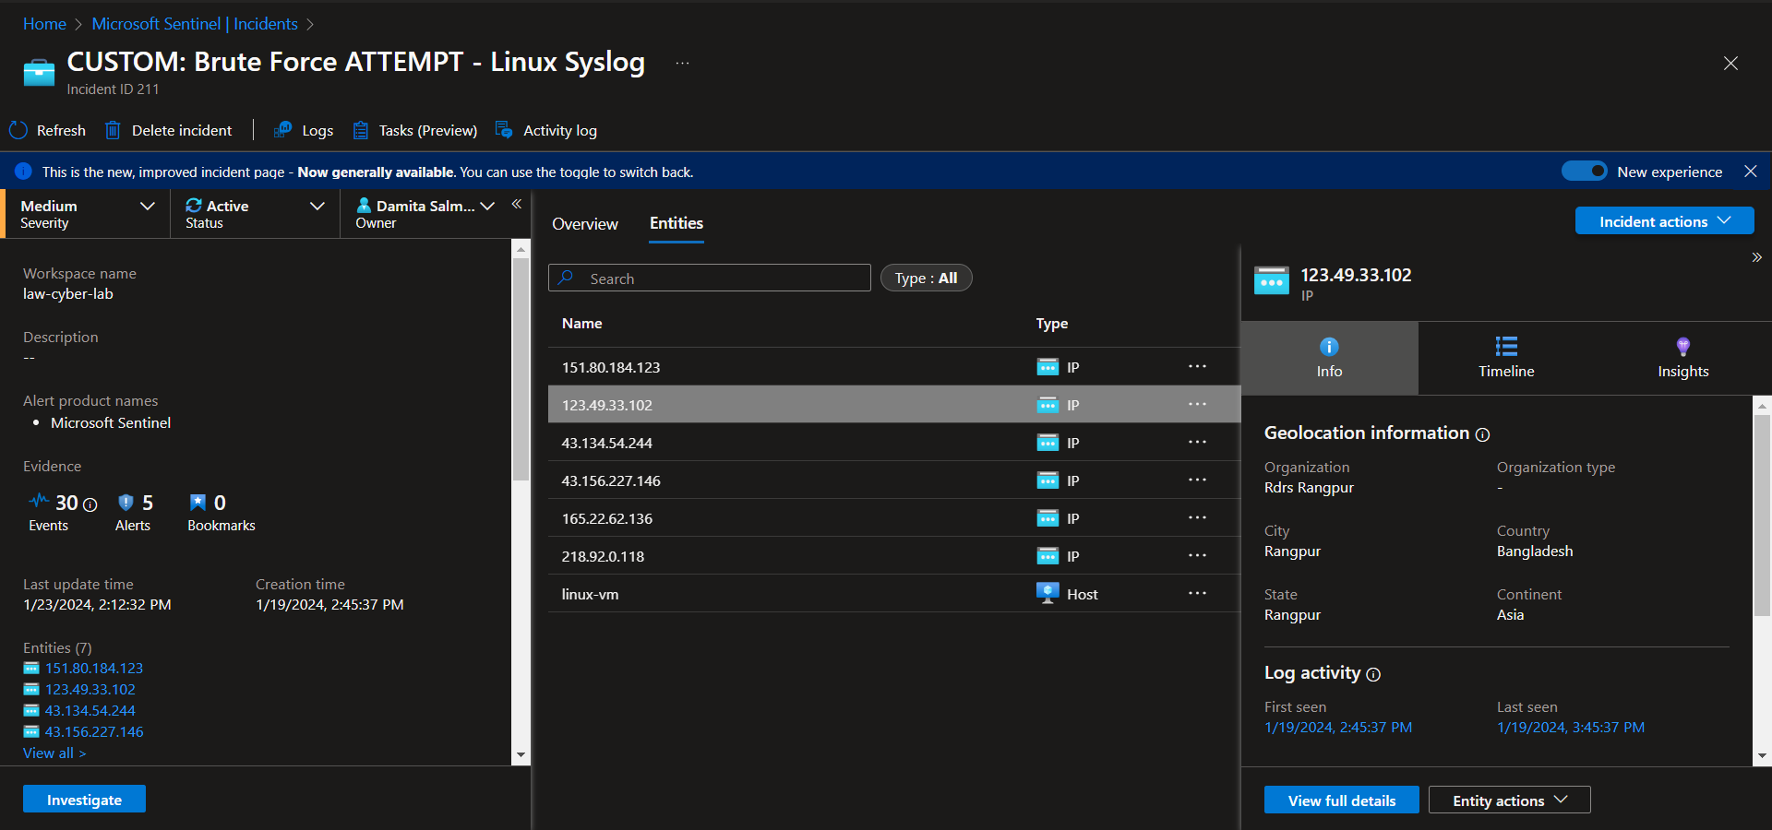Click the Bookmarks icon under Evidence

198,502
